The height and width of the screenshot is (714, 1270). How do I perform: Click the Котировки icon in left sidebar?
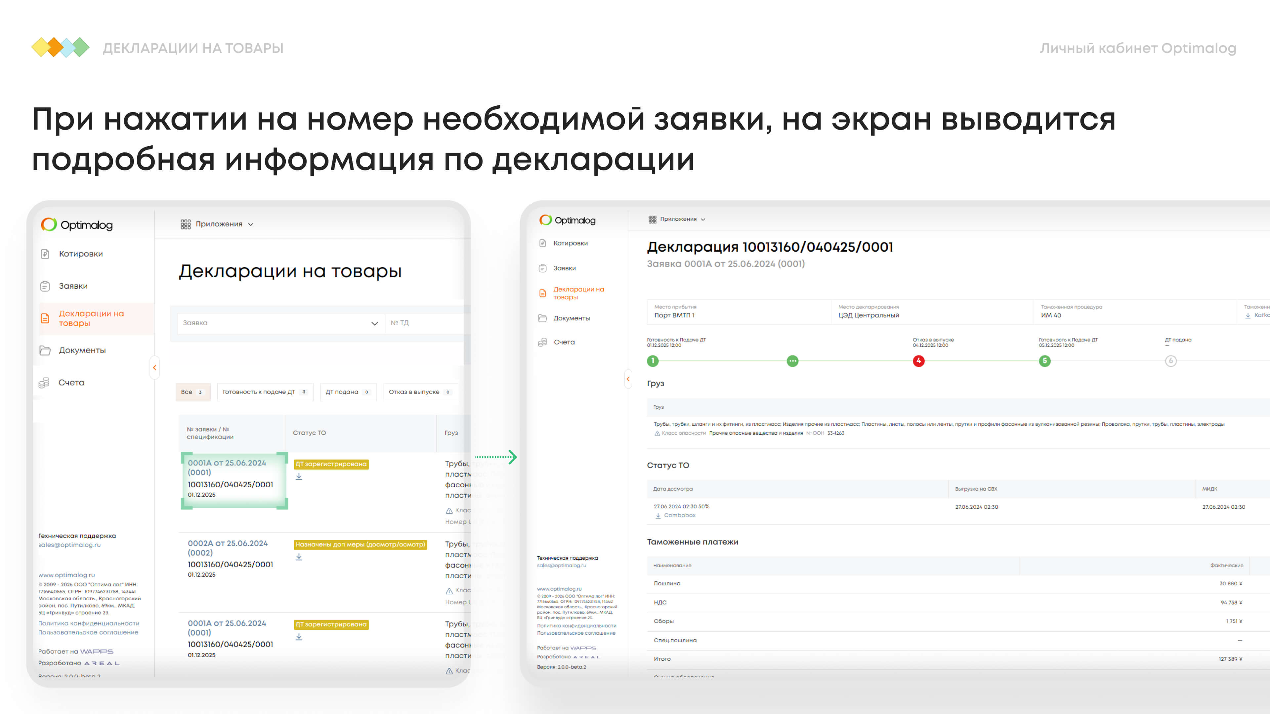pyautogui.click(x=45, y=254)
